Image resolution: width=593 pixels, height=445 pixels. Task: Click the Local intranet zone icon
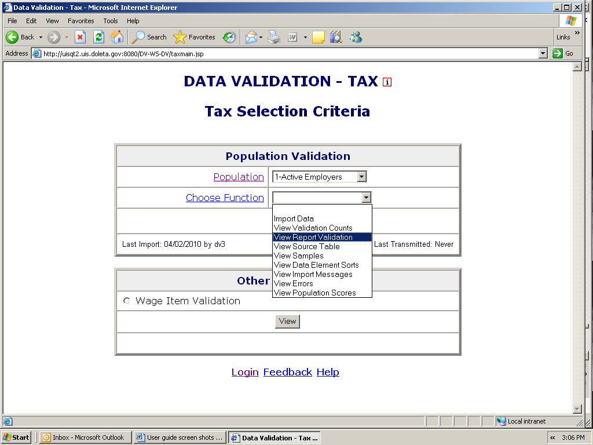(x=501, y=421)
